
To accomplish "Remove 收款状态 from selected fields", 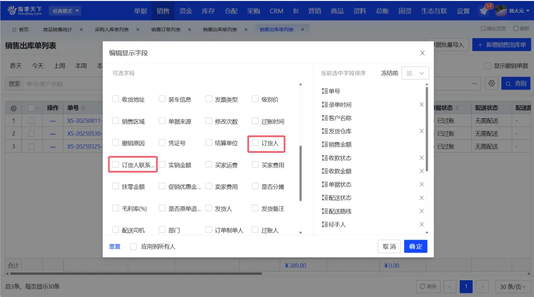I will (422, 158).
